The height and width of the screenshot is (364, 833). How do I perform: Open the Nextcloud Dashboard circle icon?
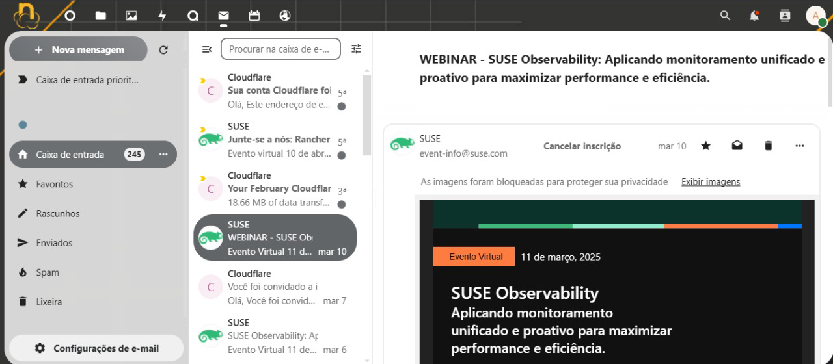pyautogui.click(x=70, y=16)
